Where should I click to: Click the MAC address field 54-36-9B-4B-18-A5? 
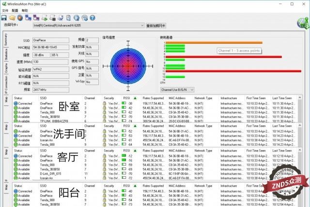tap(51, 48)
